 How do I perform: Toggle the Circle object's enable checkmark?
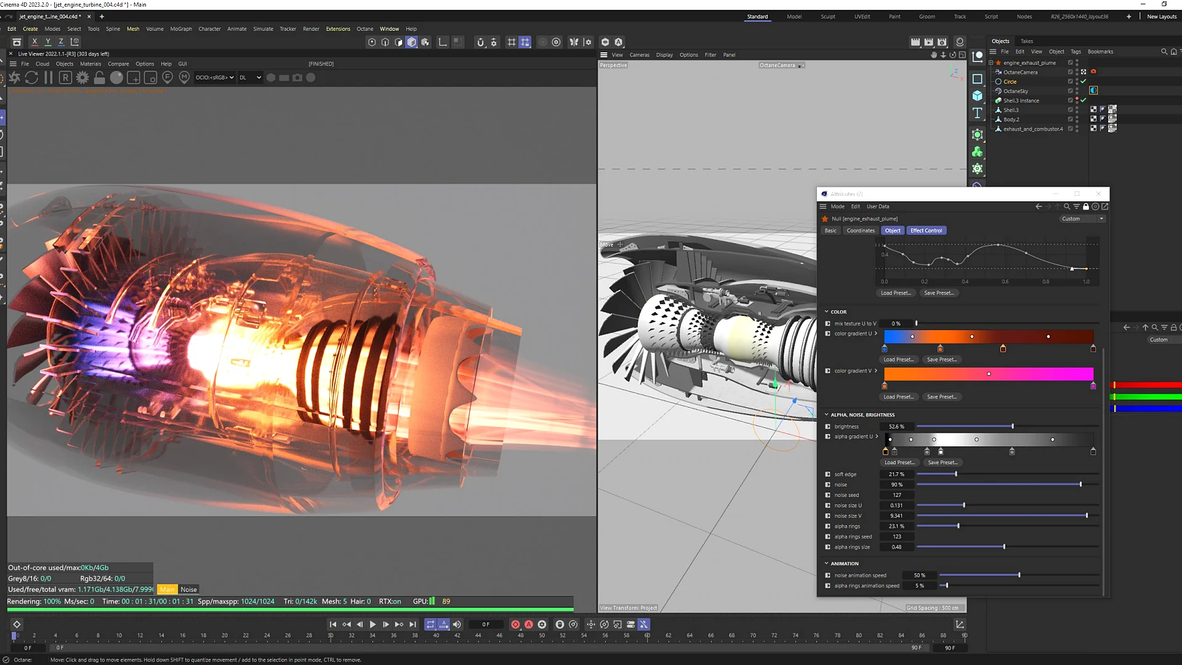[1083, 81]
